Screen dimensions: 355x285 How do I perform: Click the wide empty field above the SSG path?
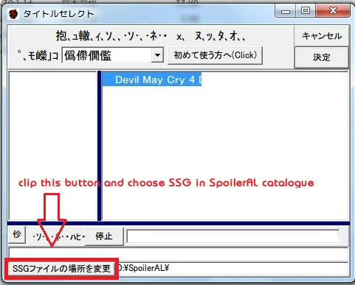[179, 254]
